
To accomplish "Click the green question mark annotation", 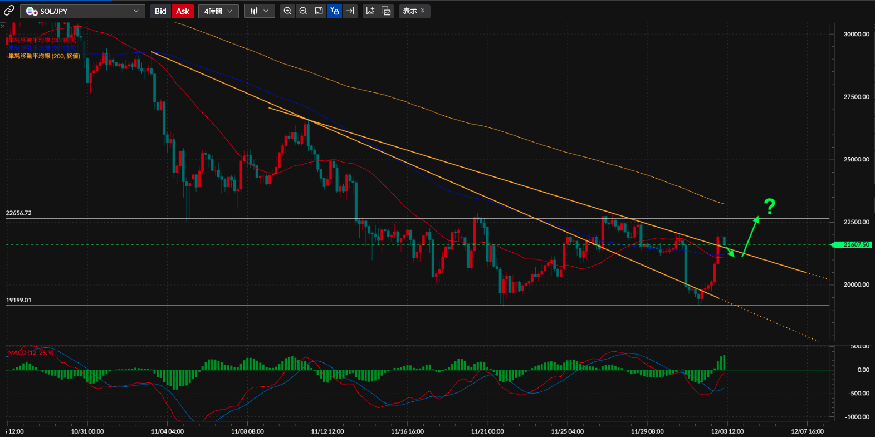I will click(769, 207).
